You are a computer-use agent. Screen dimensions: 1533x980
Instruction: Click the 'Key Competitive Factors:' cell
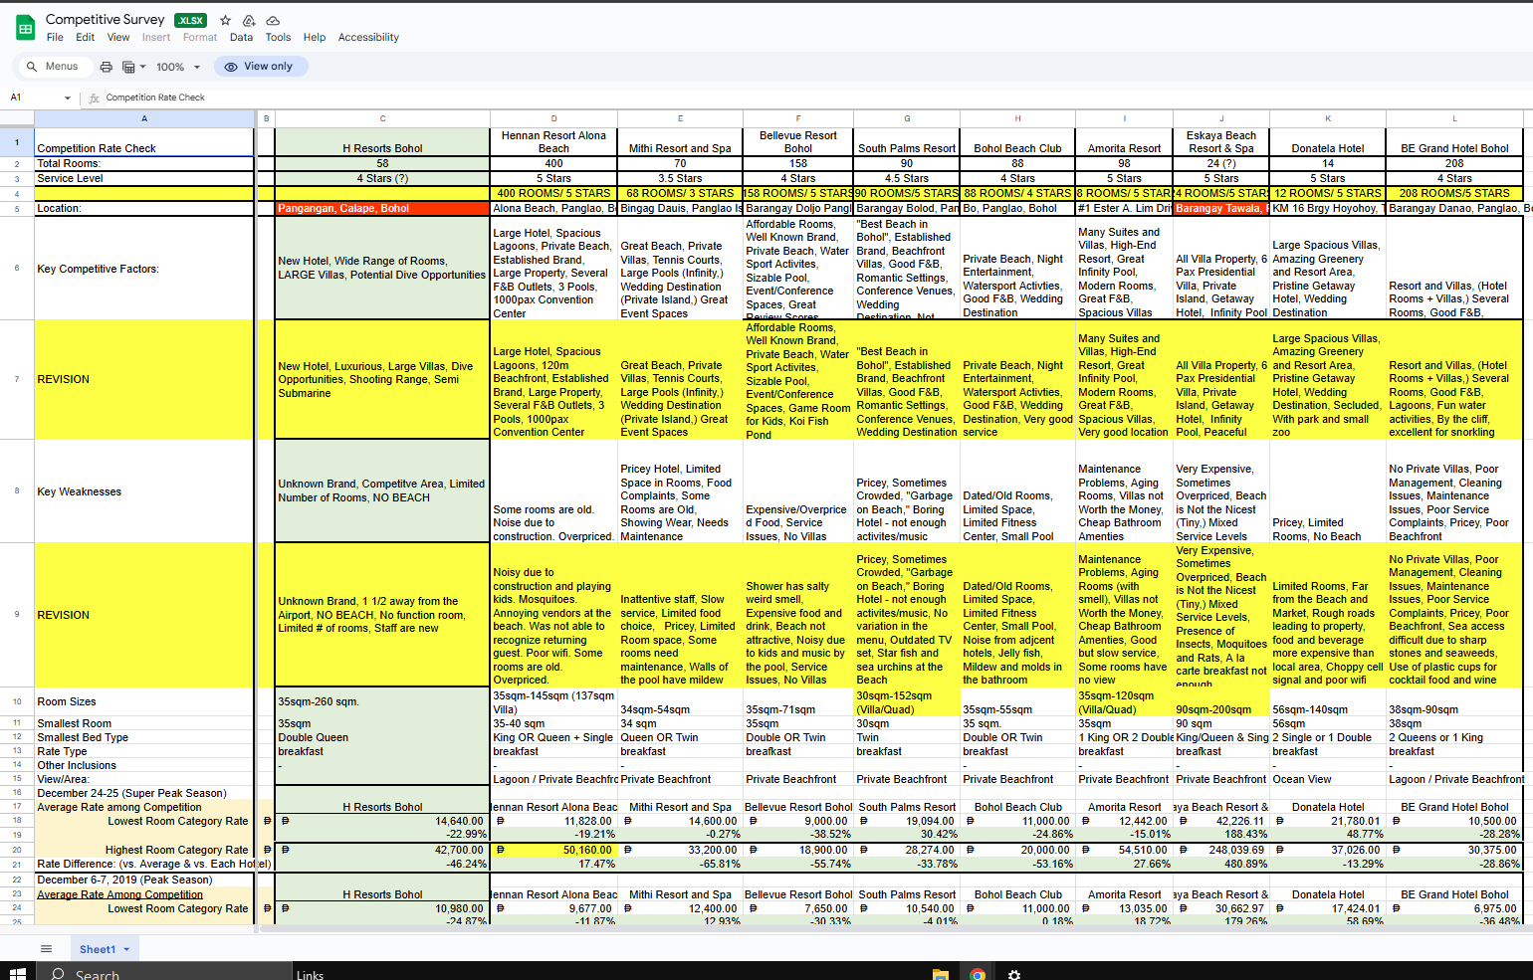144,269
